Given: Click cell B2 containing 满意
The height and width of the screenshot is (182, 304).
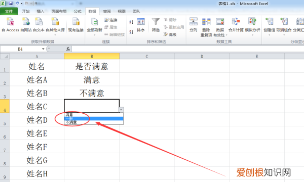Looking at the screenshot, I should pyautogui.click(x=92, y=79).
